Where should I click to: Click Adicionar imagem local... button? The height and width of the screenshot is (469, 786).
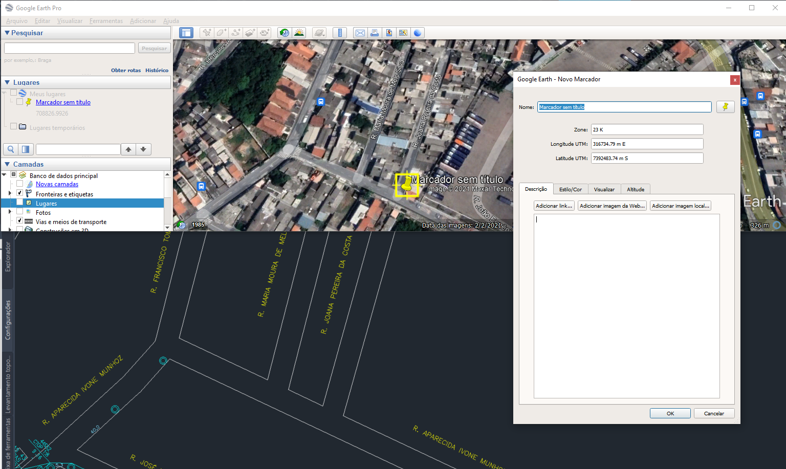tap(681, 206)
